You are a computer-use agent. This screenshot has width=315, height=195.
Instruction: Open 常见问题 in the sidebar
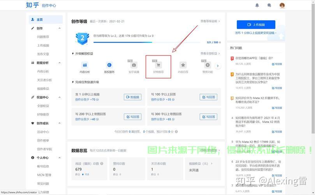click(x=43, y=184)
